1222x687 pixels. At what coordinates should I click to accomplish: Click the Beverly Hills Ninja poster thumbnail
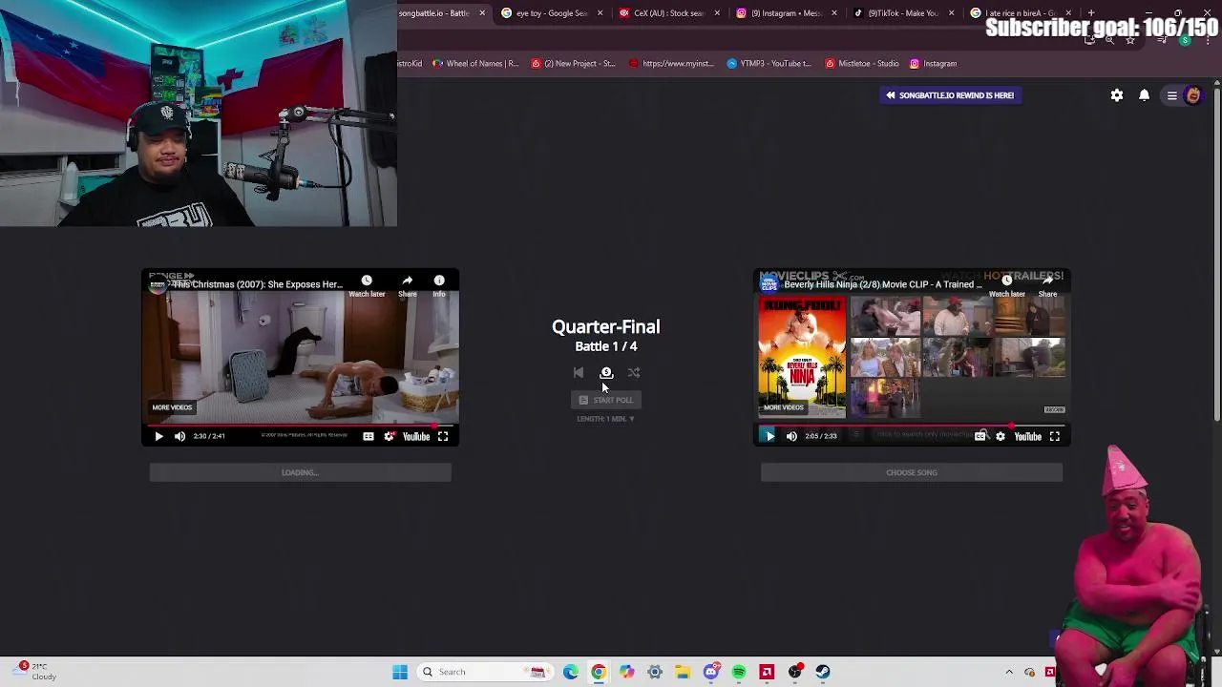tap(802, 358)
